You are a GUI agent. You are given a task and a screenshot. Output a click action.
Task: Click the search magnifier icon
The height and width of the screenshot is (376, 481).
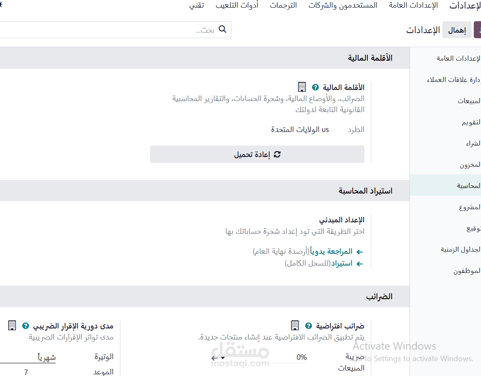[222, 29]
